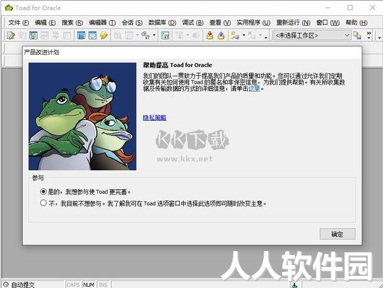Click the heading 帮助提高 Toad for Oracle
This screenshot has height=288, width=383.
[177, 65]
